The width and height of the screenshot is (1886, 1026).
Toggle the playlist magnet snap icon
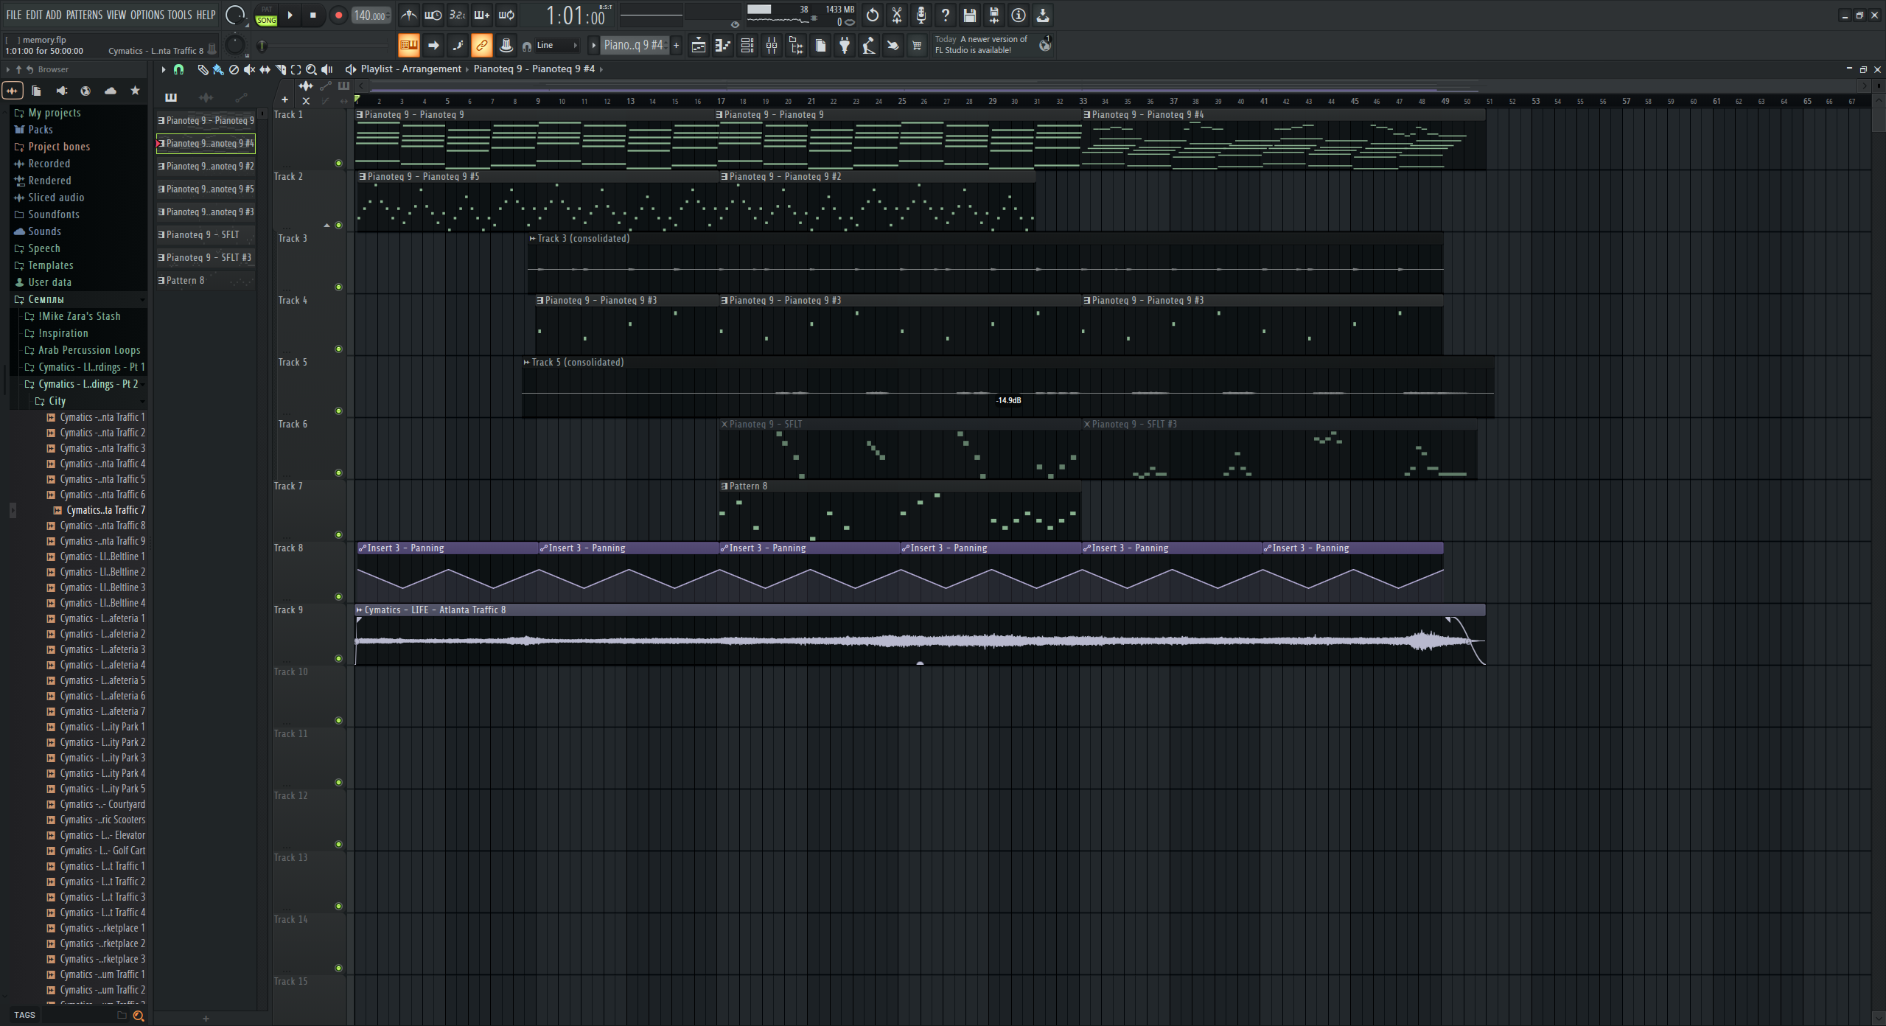point(178,69)
